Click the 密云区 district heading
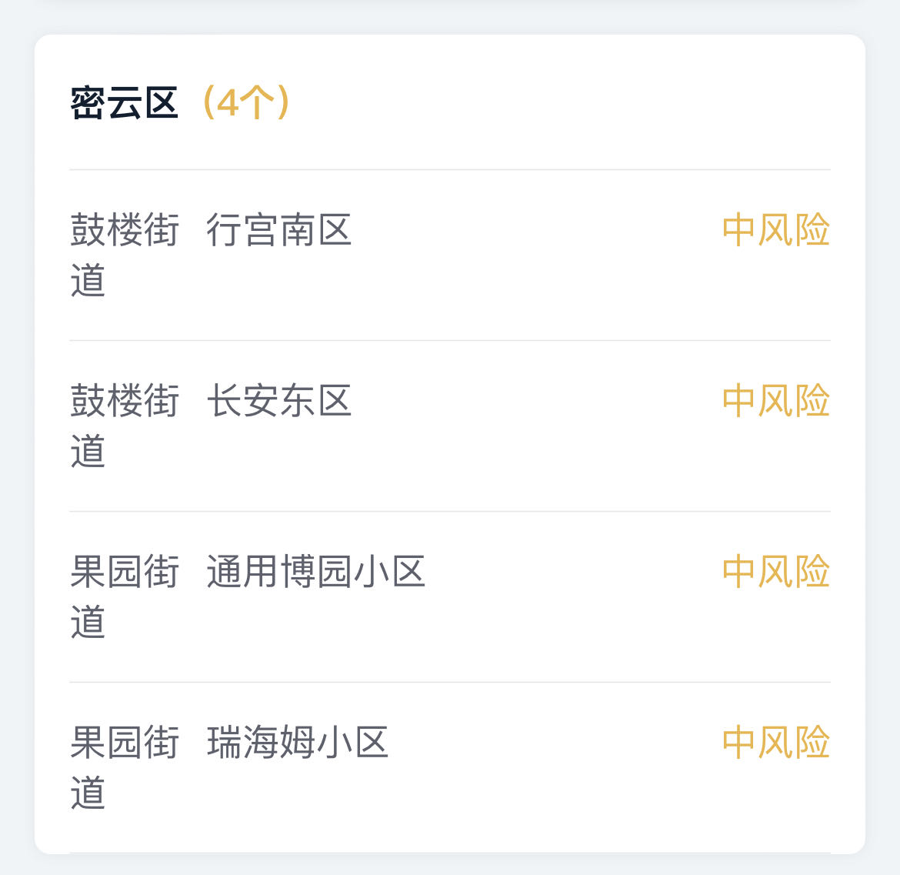The height and width of the screenshot is (875, 900). point(125,103)
